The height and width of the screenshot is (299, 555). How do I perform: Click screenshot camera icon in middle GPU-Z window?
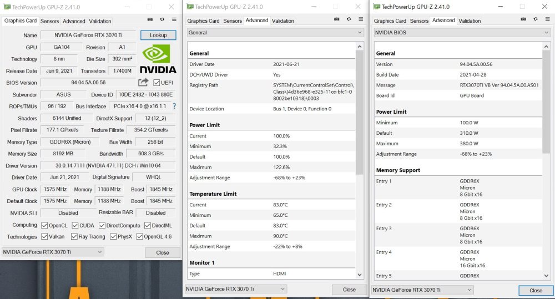point(337,19)
